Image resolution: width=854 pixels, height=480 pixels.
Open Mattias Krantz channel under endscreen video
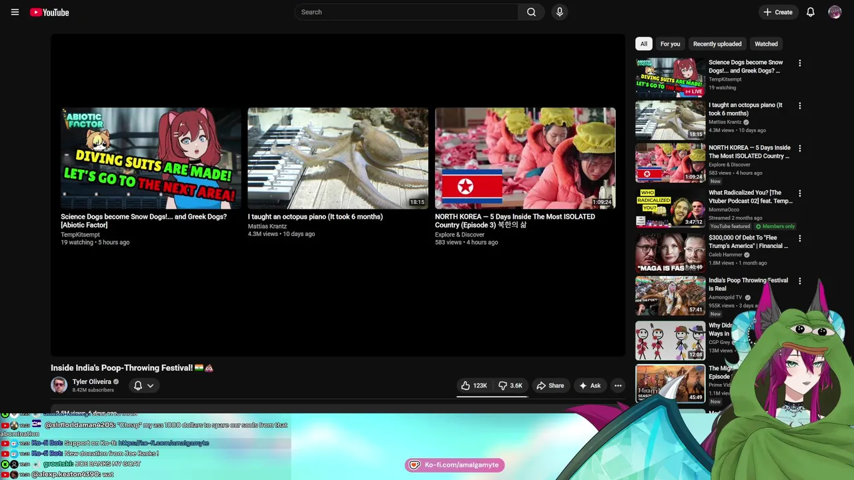[267, 226]
